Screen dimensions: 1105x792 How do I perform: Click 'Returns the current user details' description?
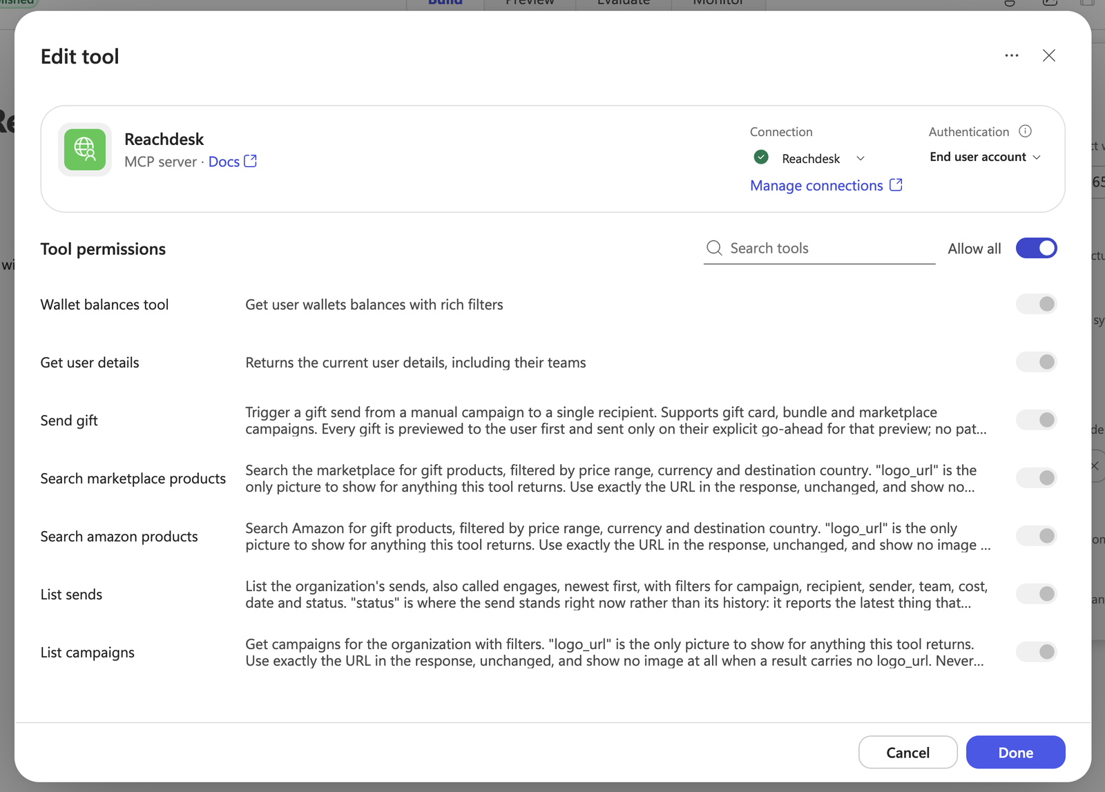coord(416,363)
